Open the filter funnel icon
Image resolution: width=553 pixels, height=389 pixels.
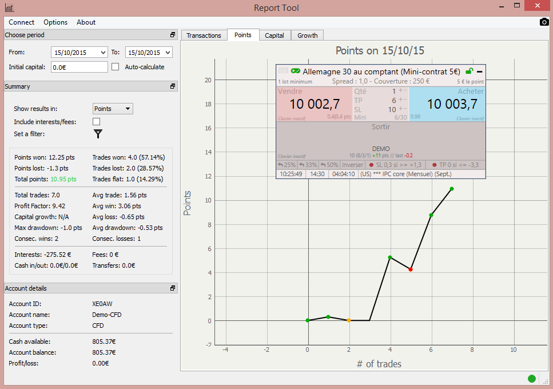click(x=98, y=134)
